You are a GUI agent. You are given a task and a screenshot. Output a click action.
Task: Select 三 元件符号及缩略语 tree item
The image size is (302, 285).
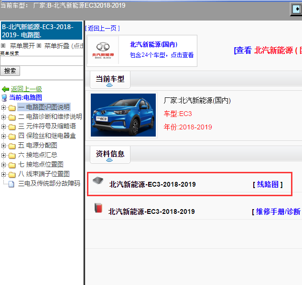pos(47,126)
